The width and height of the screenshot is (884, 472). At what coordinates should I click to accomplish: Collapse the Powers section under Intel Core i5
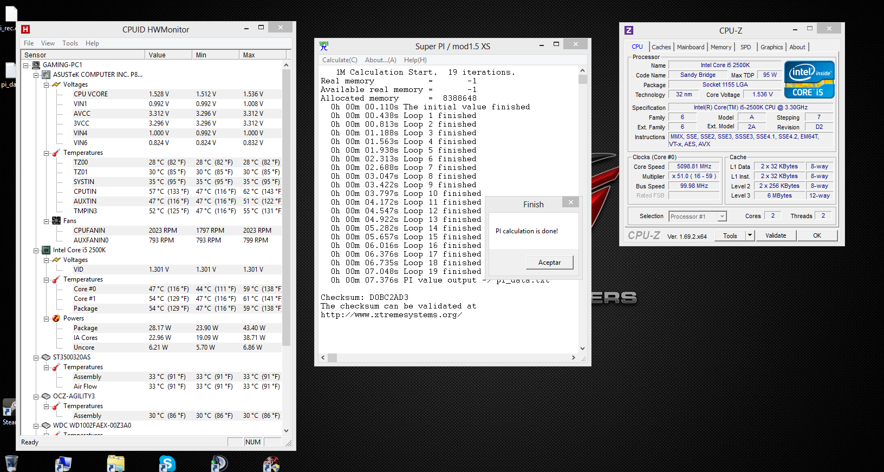pyautogui.click(x=47, y=318)
